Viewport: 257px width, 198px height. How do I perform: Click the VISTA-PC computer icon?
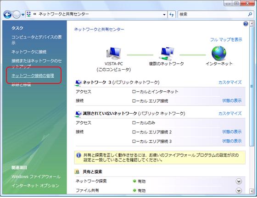point(114,53)
